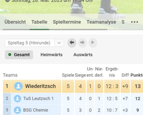Open the BSG Chemie team link
Screen dimensions: 143x115
(36, 110)
